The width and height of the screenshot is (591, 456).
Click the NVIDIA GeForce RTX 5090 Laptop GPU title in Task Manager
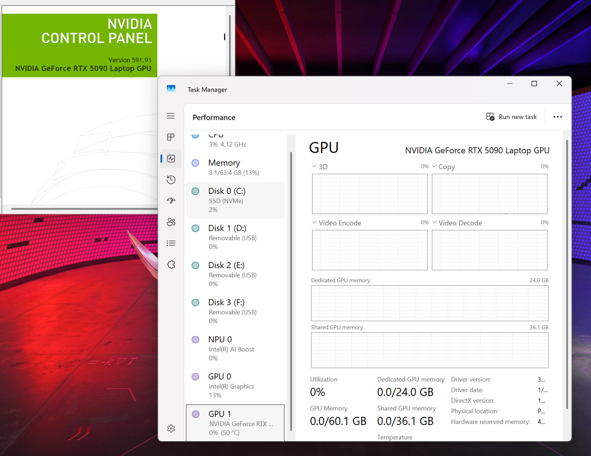[x=477, y=150]
